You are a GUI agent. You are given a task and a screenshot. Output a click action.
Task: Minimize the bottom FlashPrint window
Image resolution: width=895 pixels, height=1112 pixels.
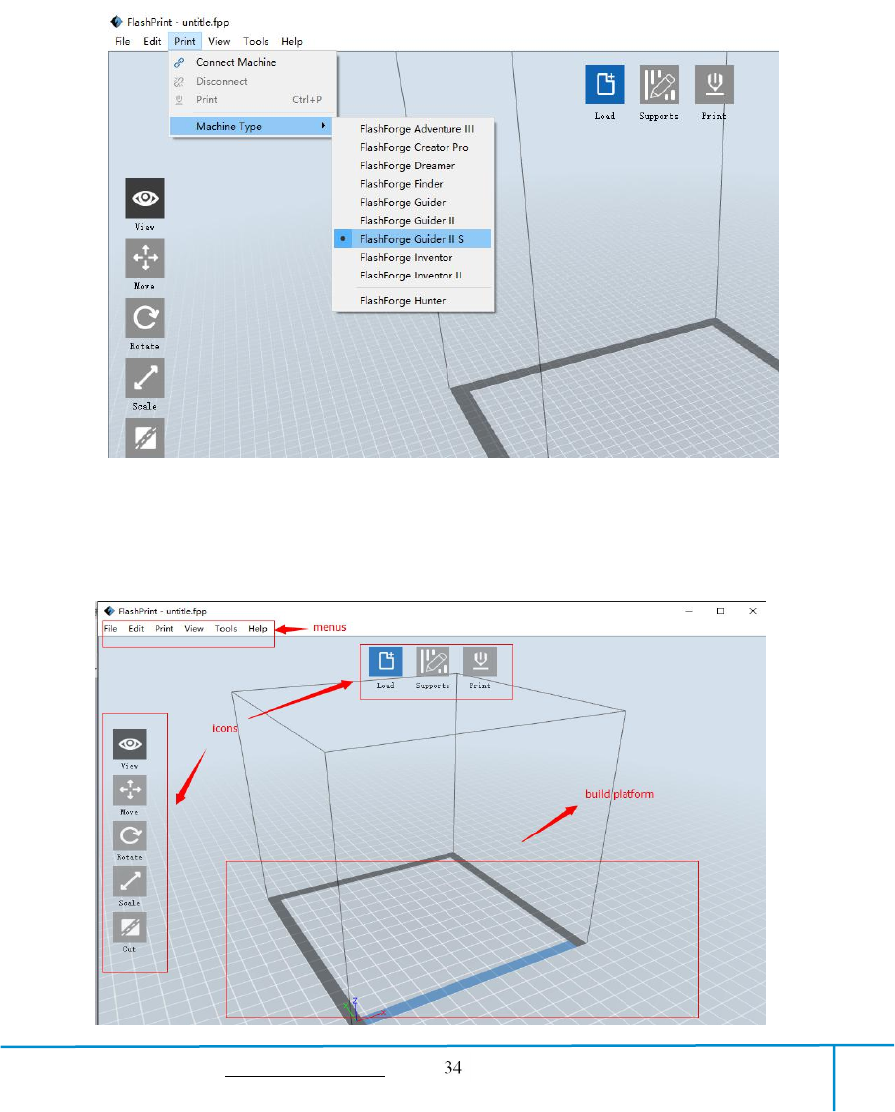[x=688, y=611]
